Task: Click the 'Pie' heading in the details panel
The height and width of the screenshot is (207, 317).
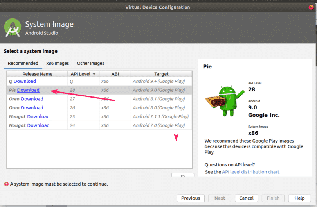Action: (x=207, y=66)
